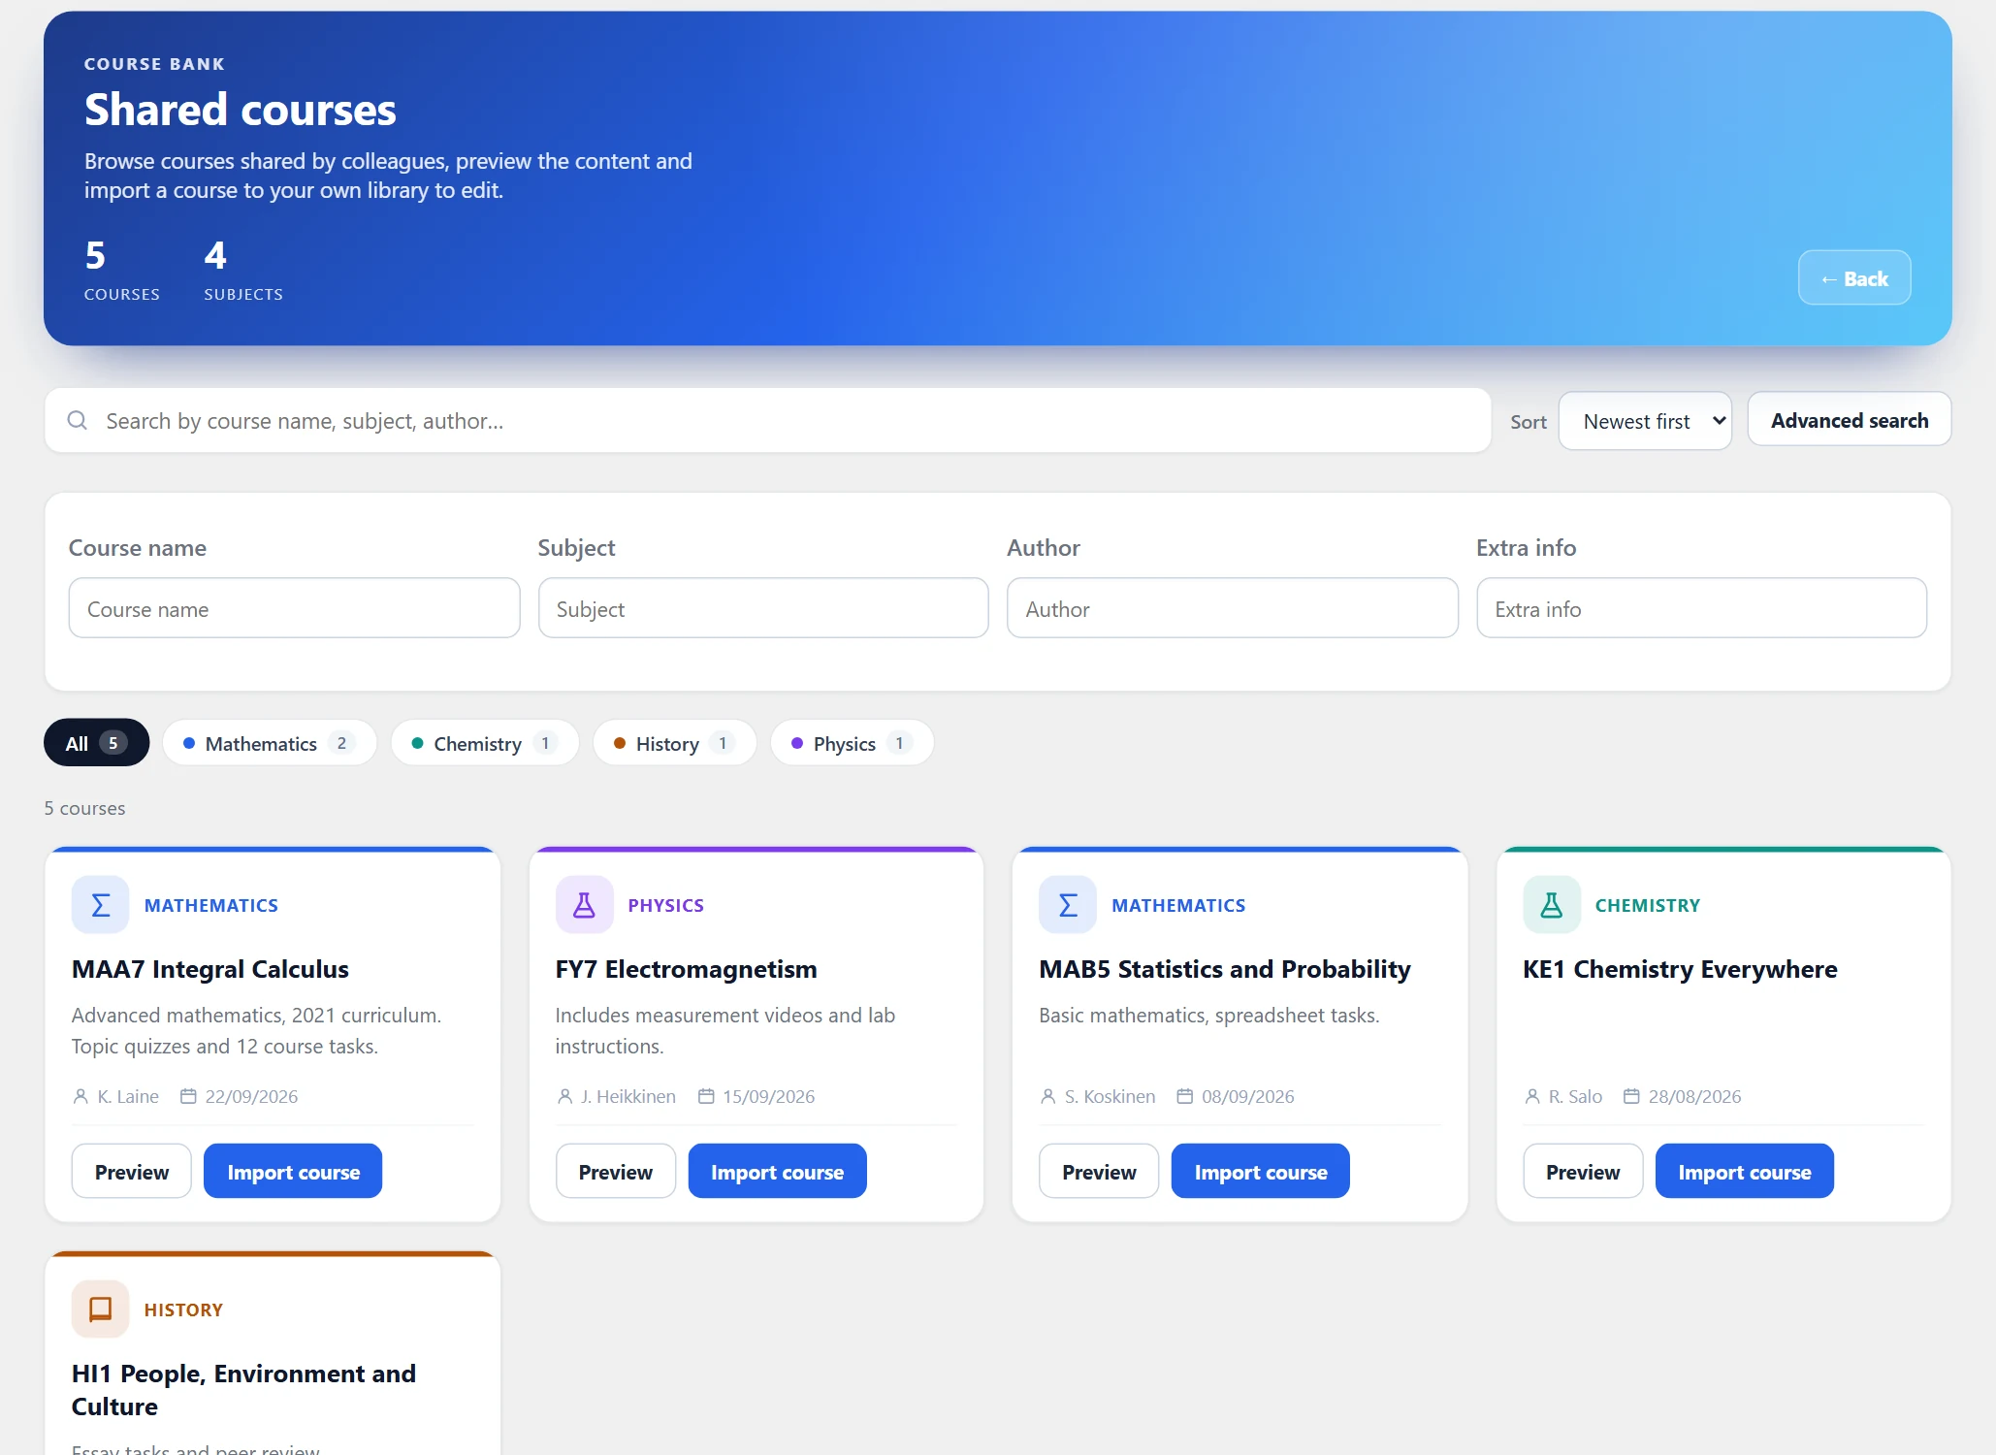The width and height of the screenshot is (1996, 1455).
Task: Open the Newest first sort dropdown
Action: [x=1645, y=421]
